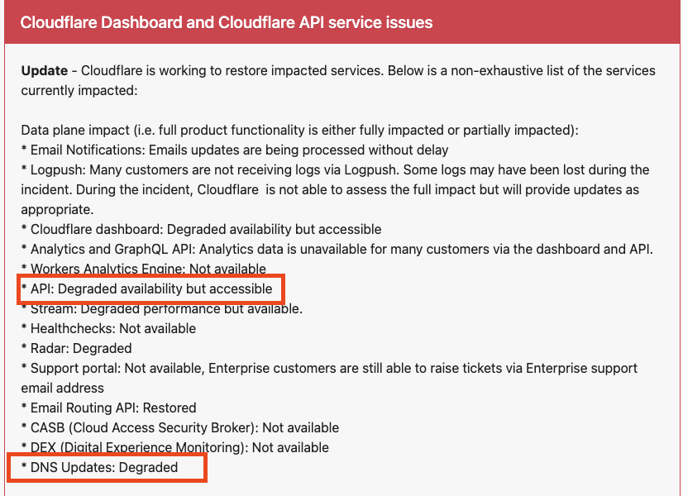
Task: Click the Data plane impact heading text
Action: pos(299,130)
